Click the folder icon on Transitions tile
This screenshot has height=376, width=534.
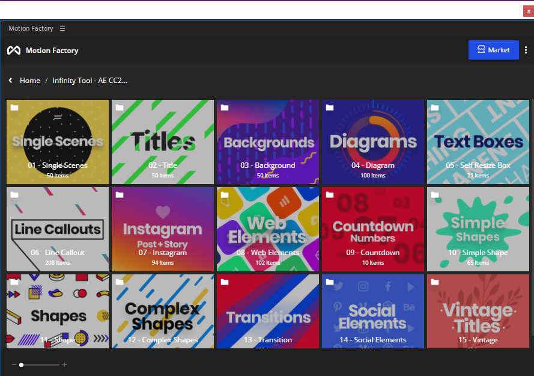click(225, 282)
